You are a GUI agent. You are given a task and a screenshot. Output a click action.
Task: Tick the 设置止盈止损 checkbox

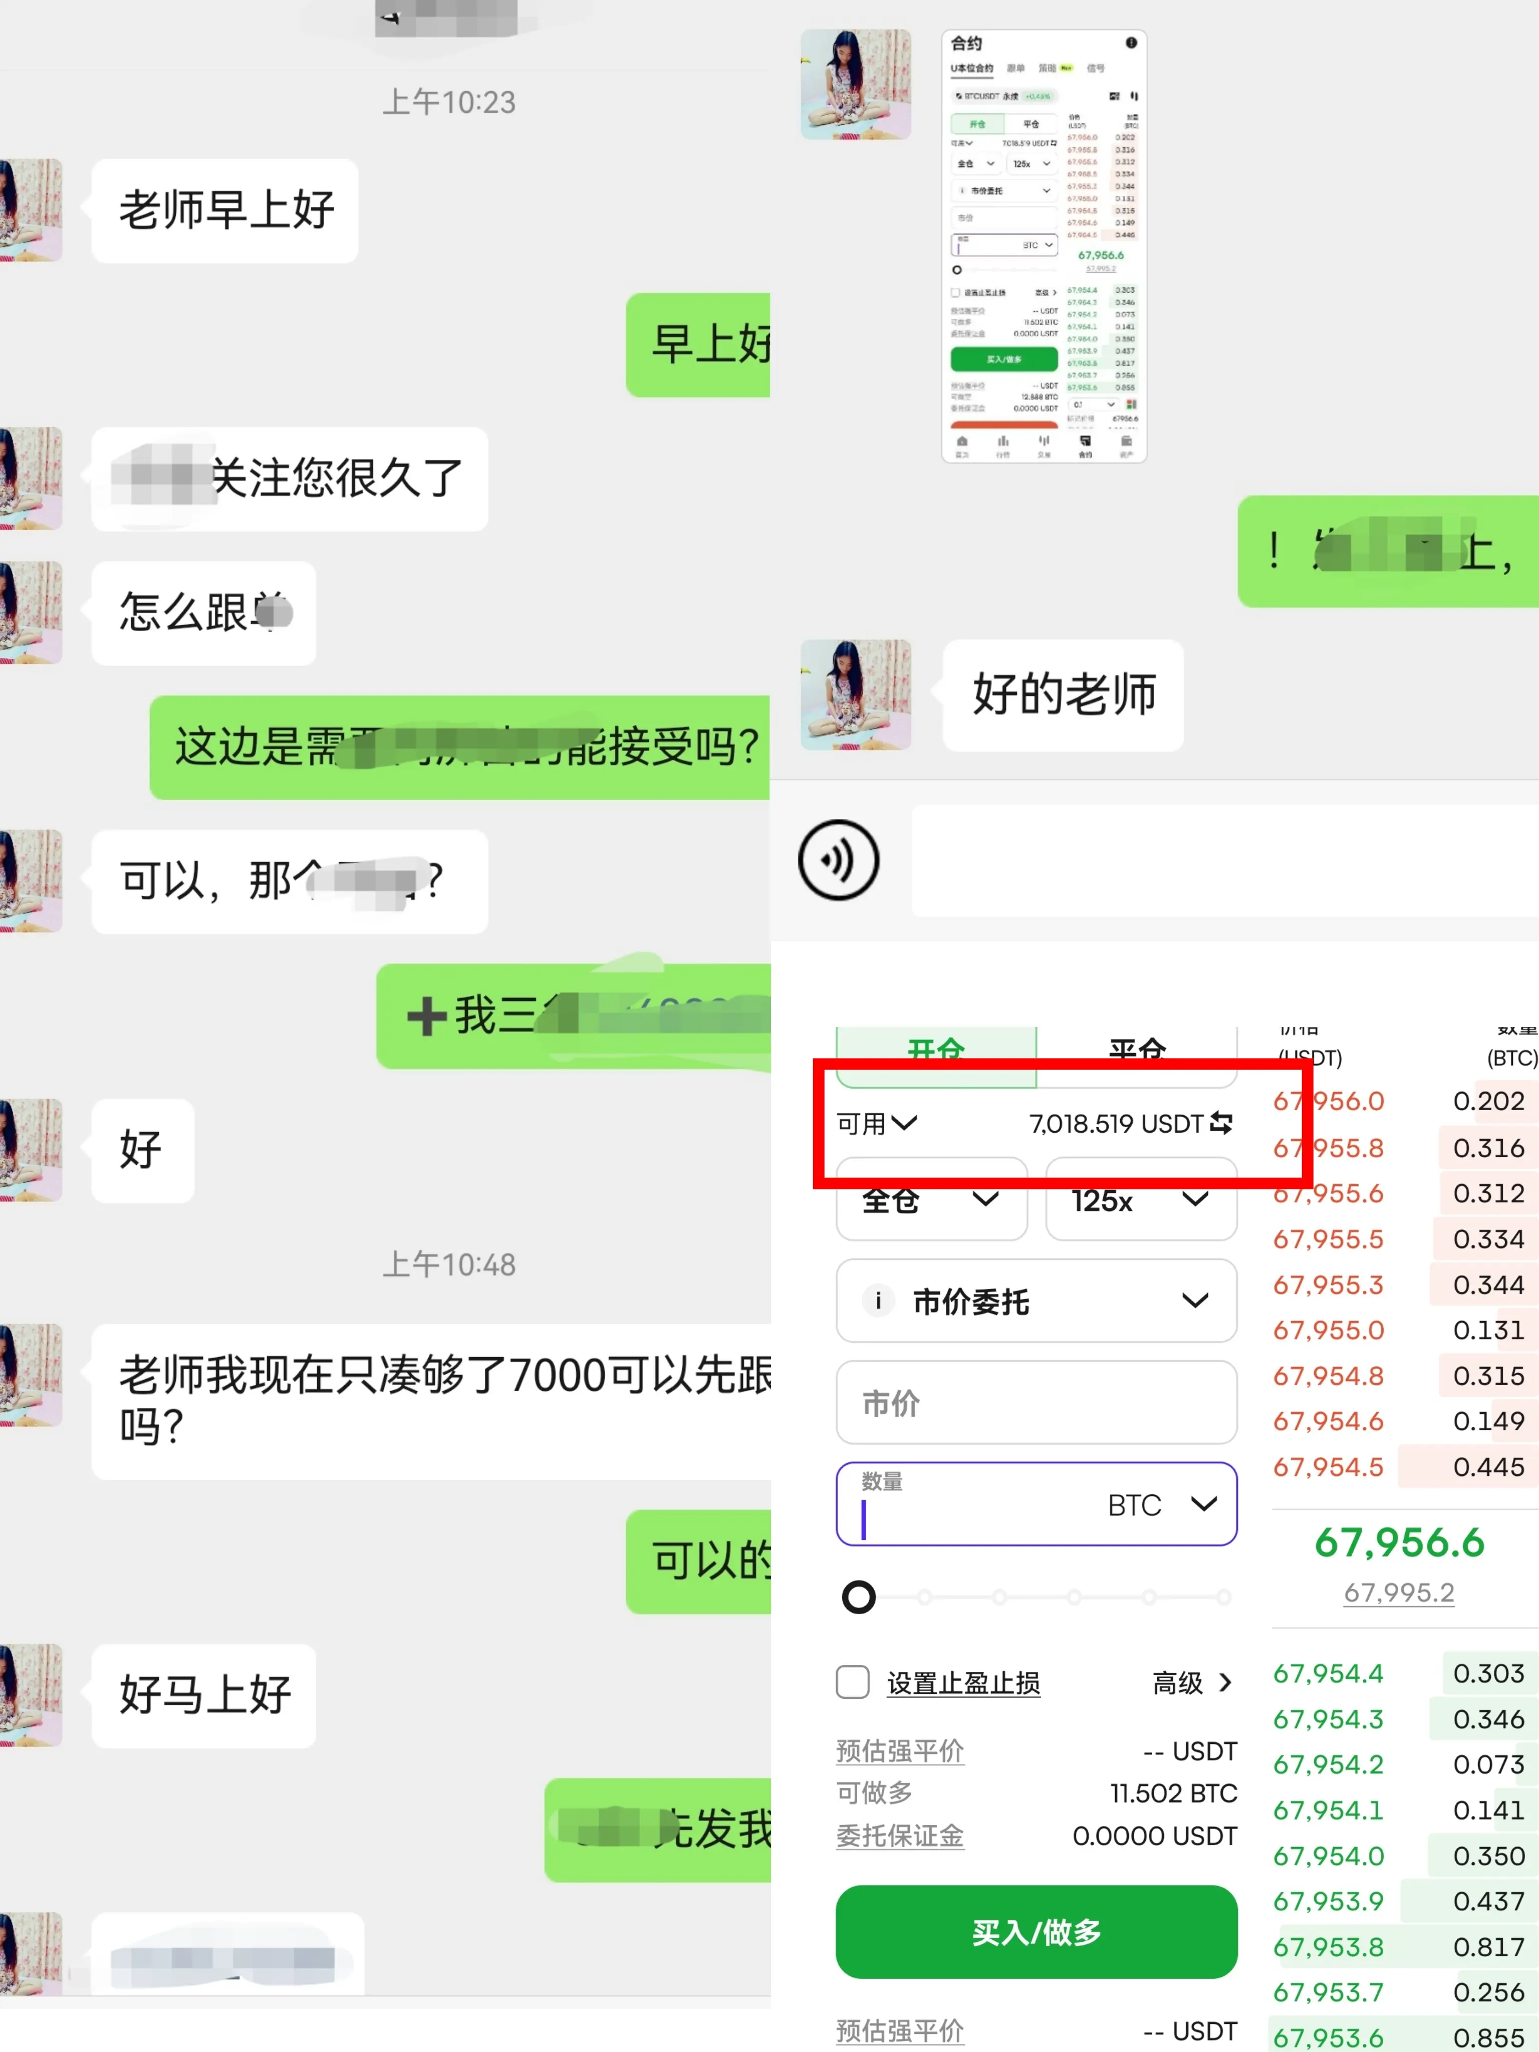pos(853,1682)
